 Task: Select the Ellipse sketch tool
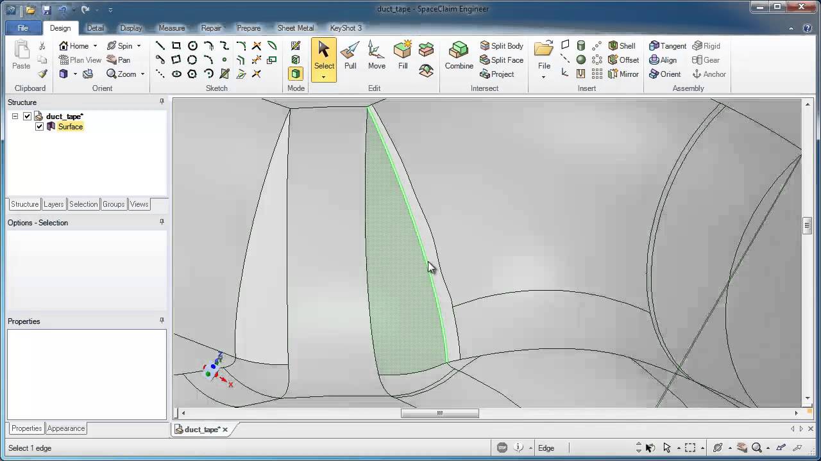pos(176,74)
